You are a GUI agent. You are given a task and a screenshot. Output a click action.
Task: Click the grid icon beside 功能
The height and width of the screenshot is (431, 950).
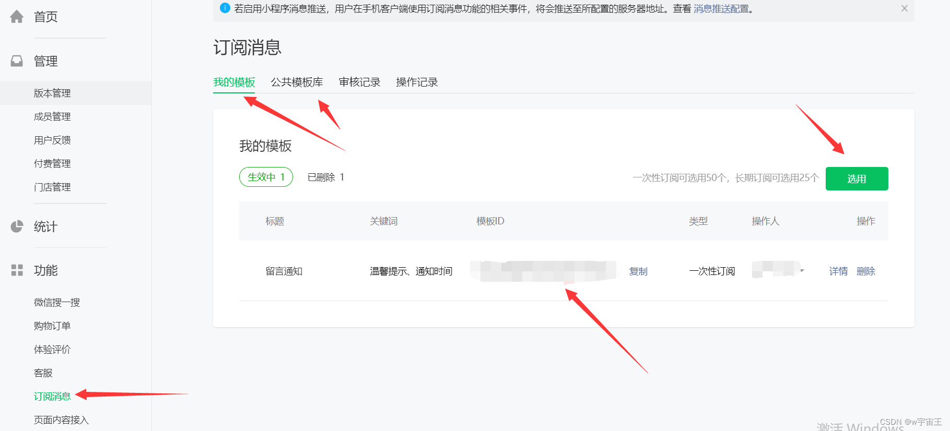[17, 270]
